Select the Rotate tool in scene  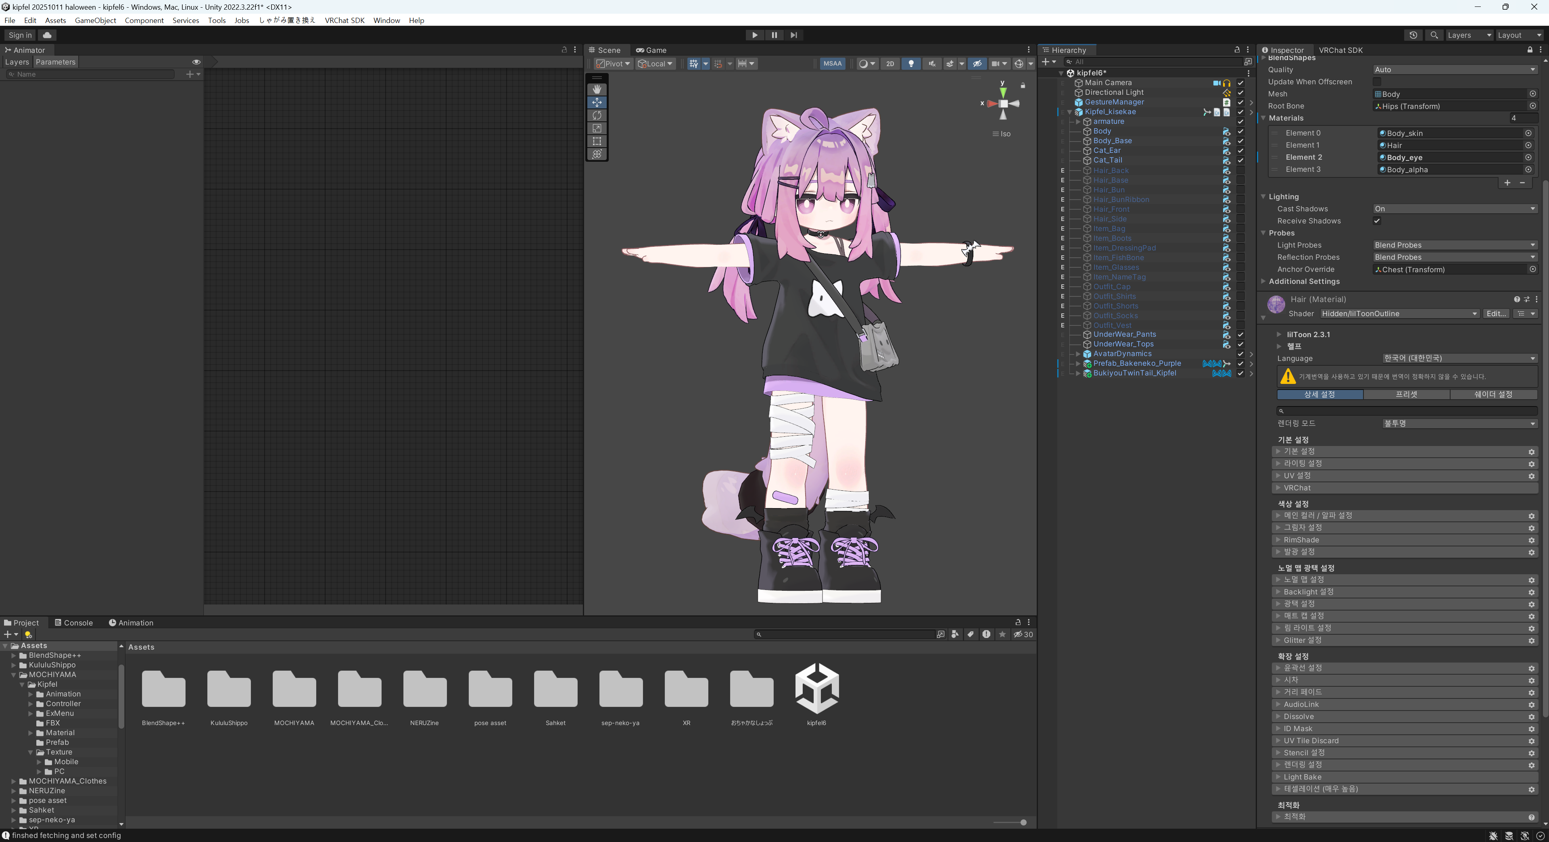pos(597,115)
